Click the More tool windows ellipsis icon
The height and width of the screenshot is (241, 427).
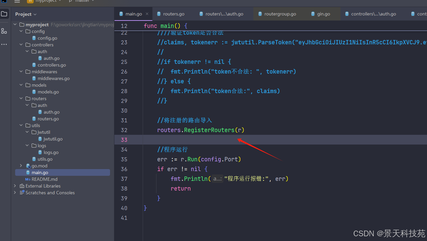[4, 44]
